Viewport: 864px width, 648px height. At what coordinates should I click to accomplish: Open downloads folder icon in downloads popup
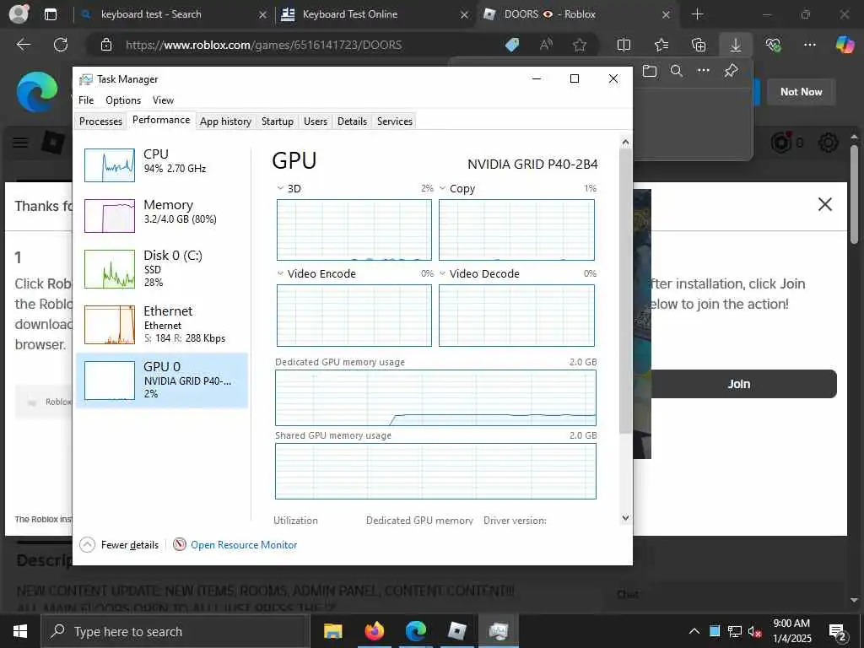(650, 71)
